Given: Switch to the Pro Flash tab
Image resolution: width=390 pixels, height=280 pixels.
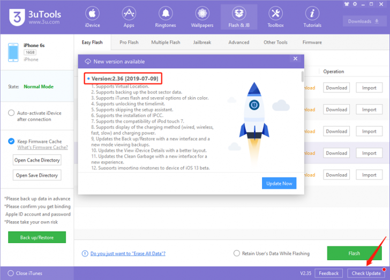Looking at the screenshot, I should pos(129,42).
